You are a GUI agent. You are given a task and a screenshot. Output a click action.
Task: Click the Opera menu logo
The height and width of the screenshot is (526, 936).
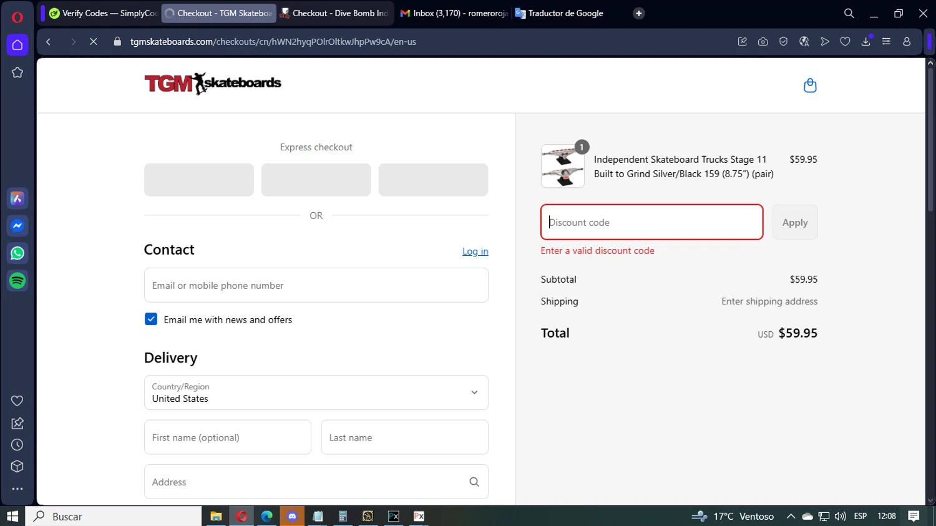(x=17, y=17)
